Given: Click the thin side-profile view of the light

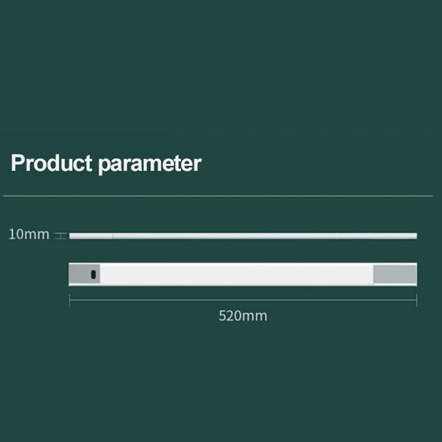Looking at the screenshot, I should 243,236.
